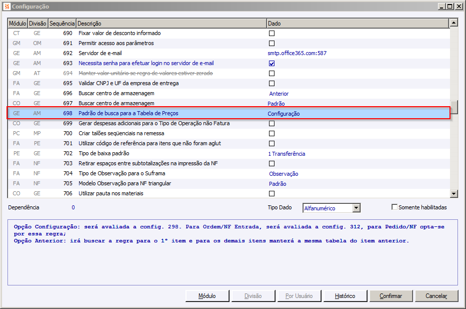This screenshot has height=309, width=466.
Task: Click the Confirmar button
Action: (391, 296)
